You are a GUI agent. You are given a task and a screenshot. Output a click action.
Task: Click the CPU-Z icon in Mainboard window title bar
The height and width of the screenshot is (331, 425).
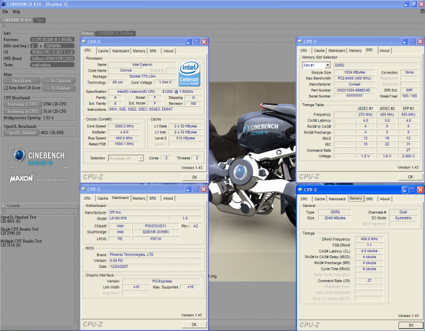[84, 189]
